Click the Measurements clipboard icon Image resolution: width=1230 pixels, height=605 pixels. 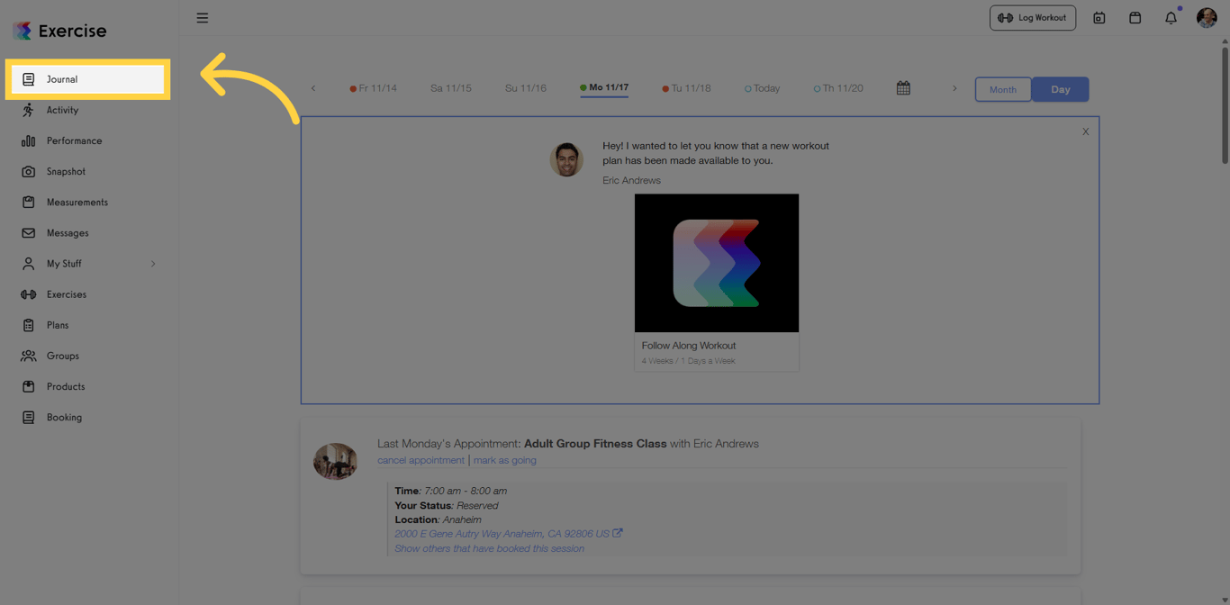29,202
